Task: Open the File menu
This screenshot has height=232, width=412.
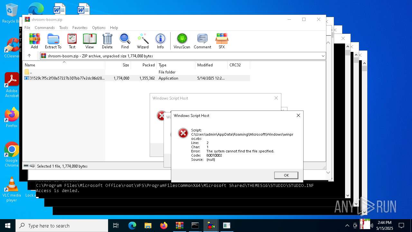Action: 27,28
